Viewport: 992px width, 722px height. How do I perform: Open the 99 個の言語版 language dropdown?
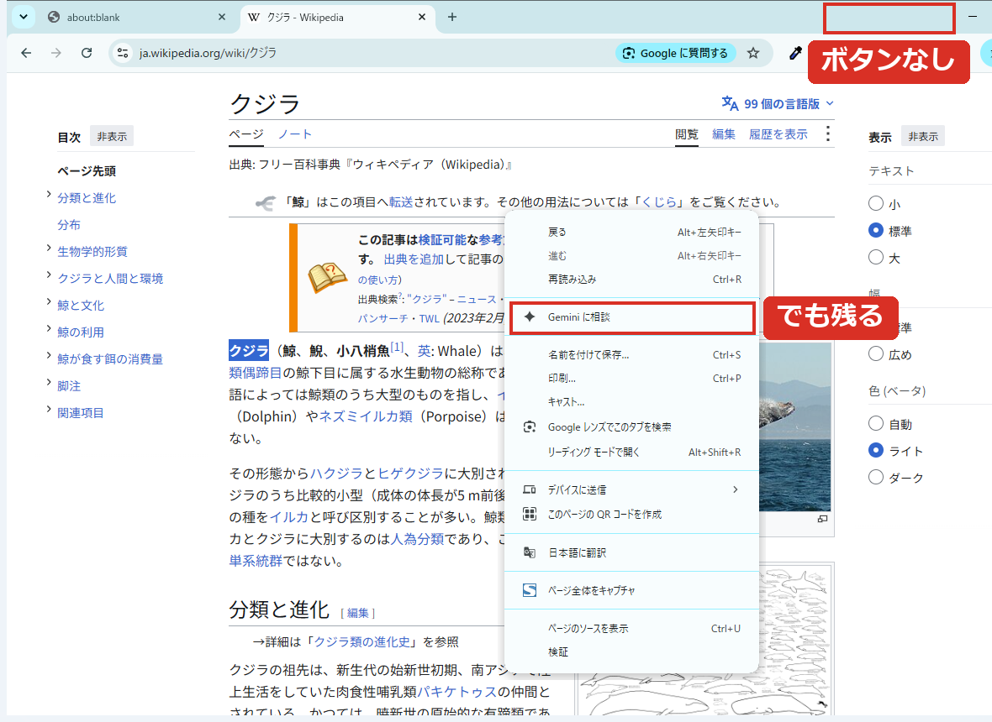click(x=778, y=103)
